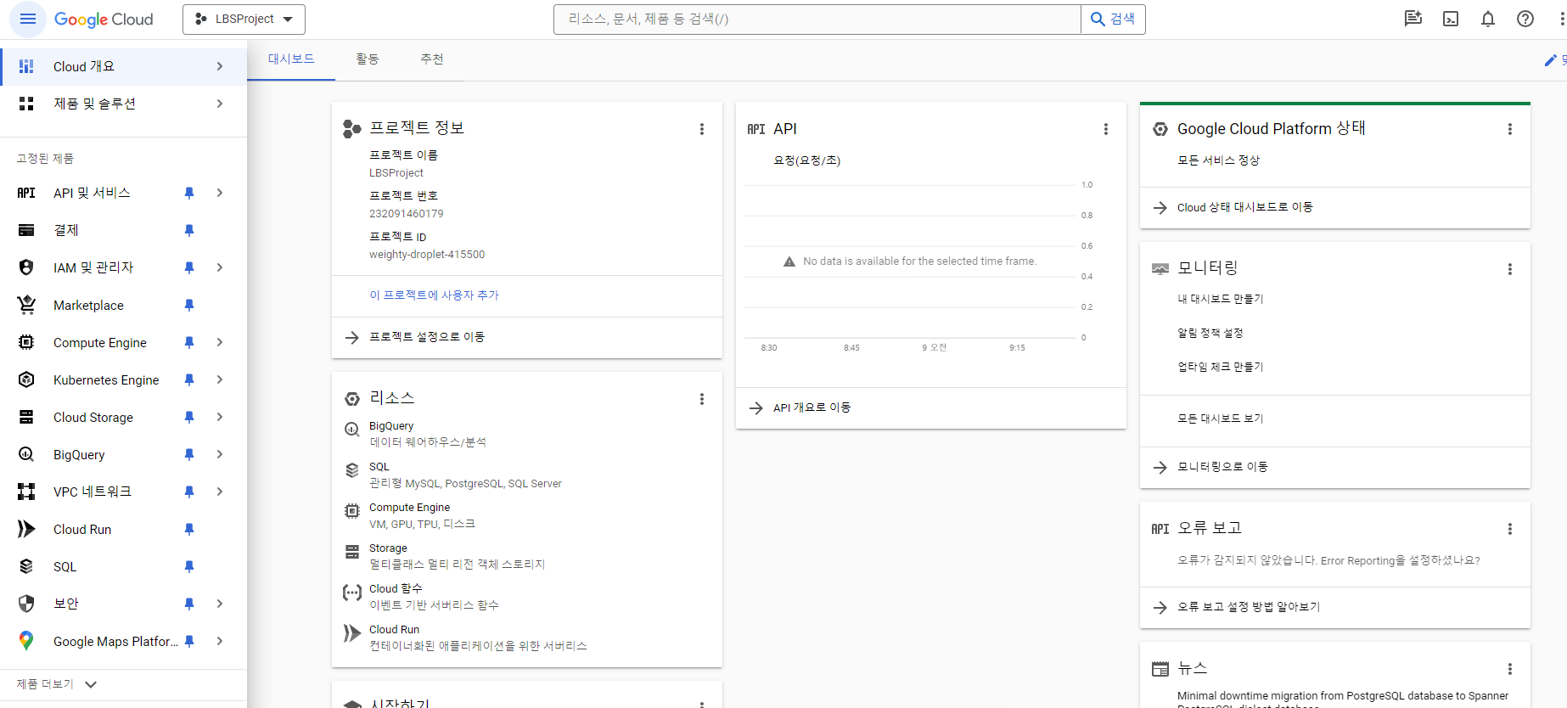Switch to the 활동 tab
The width and height of the screenshot is (1567, 708).
(x=368, y=59)
